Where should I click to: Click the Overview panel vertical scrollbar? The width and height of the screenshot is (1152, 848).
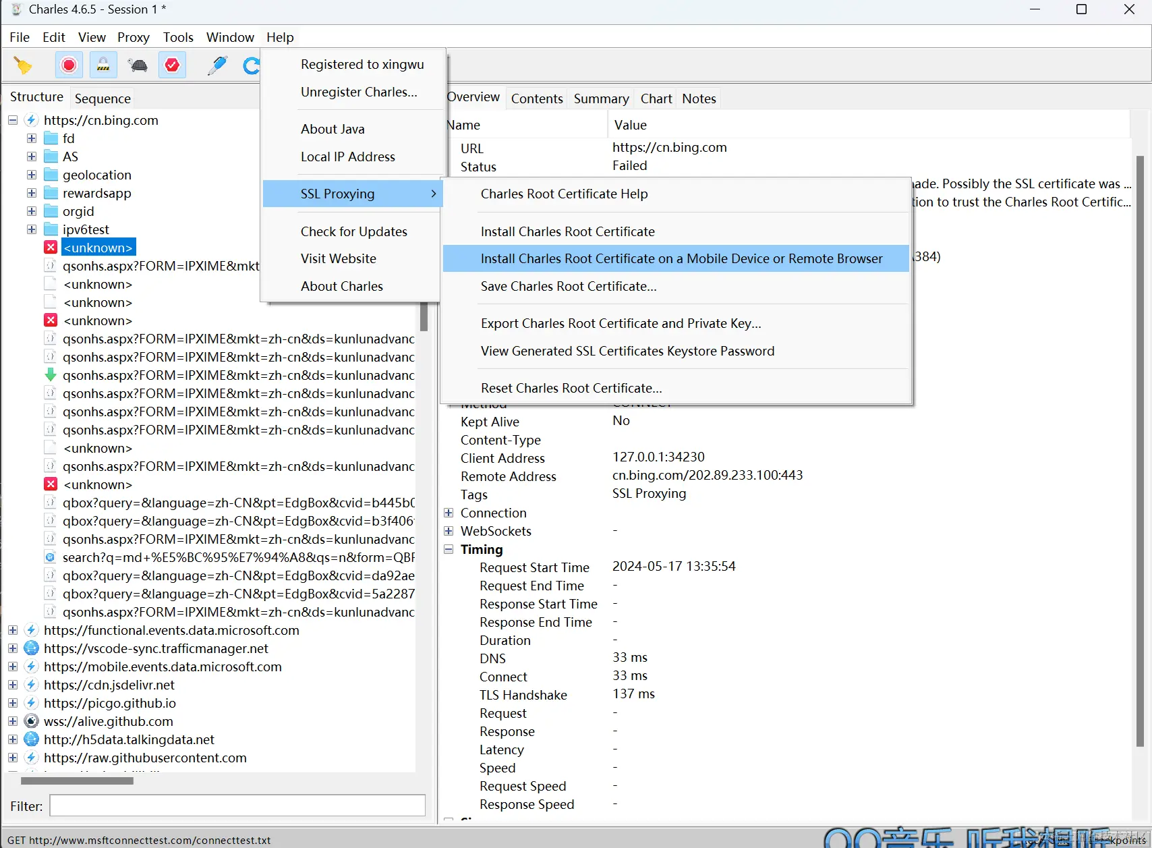1140,451
